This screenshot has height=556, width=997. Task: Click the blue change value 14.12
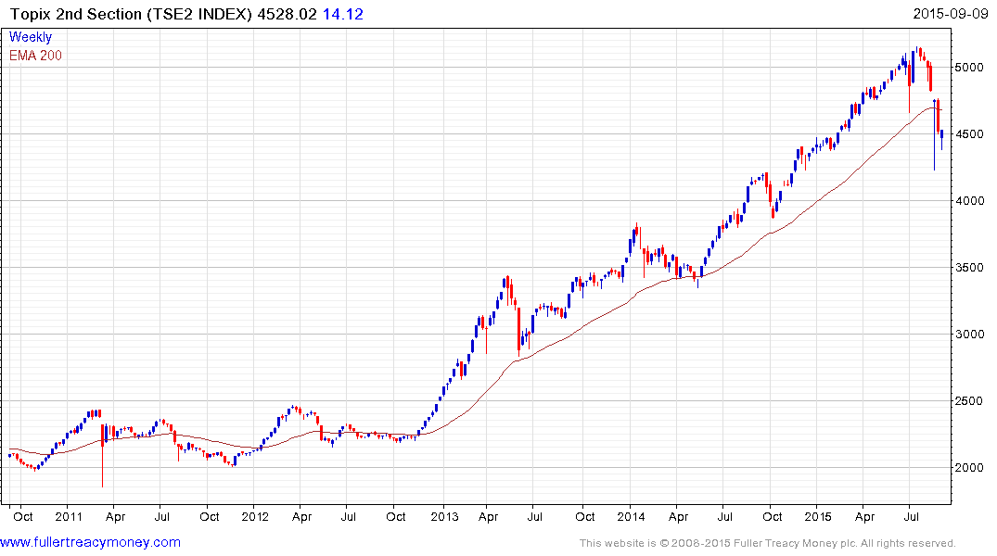tap(343, 14)
